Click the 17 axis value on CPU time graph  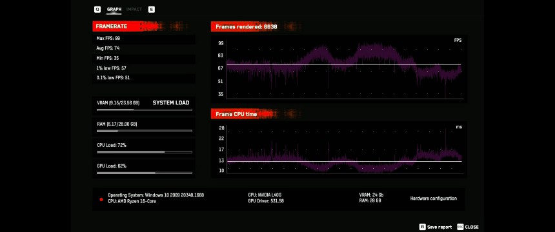point(221,150)
